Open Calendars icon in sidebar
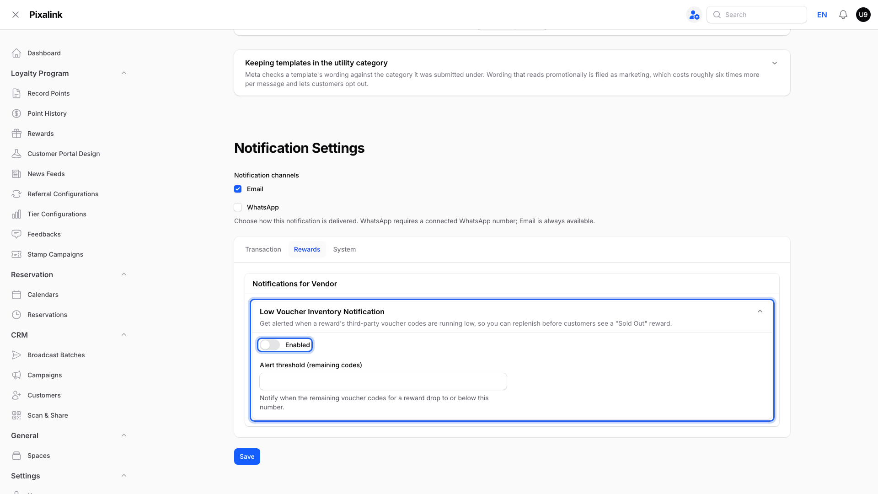The width and height of the screenshot is (878, 494). click(x=16, y=295)
